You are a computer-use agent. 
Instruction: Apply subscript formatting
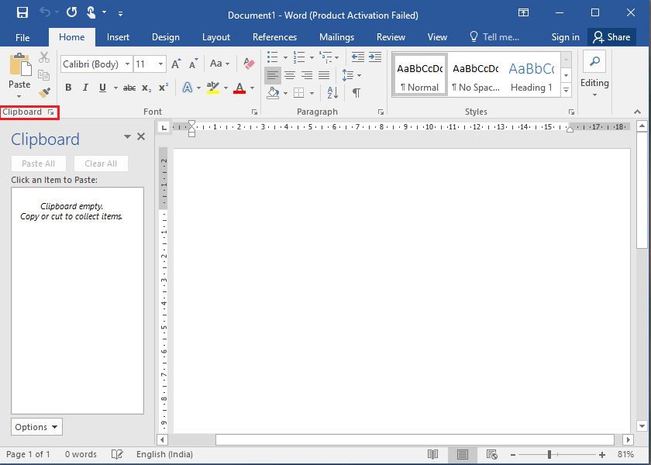145,88
